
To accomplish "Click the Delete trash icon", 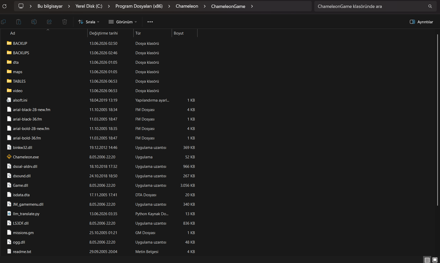I will pos(65,22).
